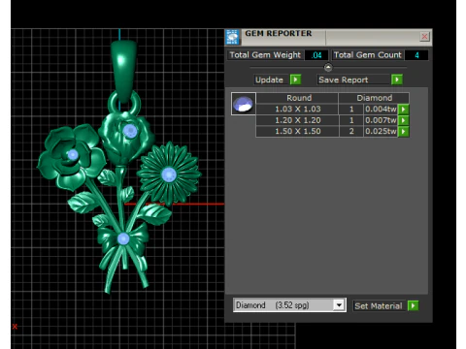
Task: Select the gem on the left rose
Action: (x=73, y=155)
